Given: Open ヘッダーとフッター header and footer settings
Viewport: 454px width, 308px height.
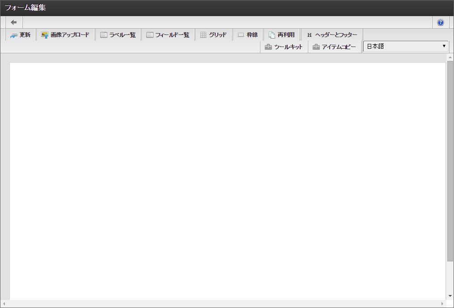Looking at the screenshot, I should click(331, 34).
